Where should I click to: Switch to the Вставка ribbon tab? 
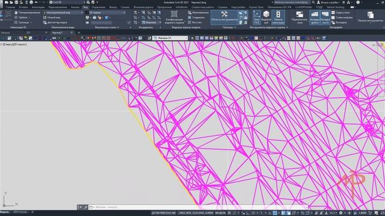click(x=23, y=7)
